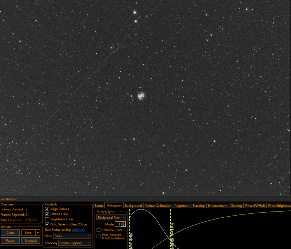Open the Filter (FWHM) tab
Screen dimensions: 291x249
(x=255, y=206)
